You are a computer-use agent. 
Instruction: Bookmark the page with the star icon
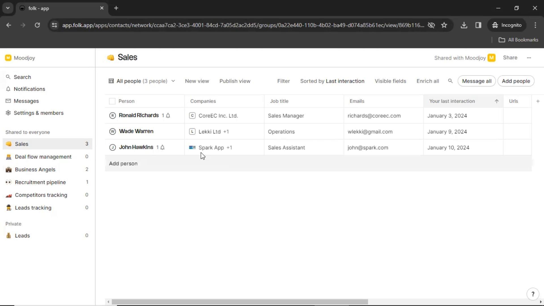tap(444, 25)
